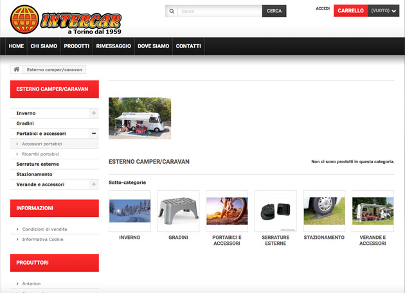Screen dimensions: 405x293
Task: Expand the Verande e accessori sidebar category
Action: [94, 184]
